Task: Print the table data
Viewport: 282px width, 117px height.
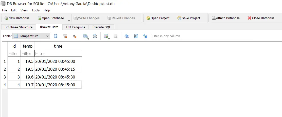Action: coord(95,36)
